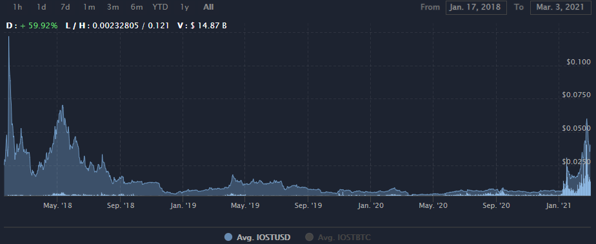Select the 1h time range

coord(17,7)
